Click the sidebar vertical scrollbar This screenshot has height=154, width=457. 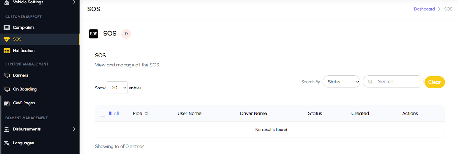point(1,125)
